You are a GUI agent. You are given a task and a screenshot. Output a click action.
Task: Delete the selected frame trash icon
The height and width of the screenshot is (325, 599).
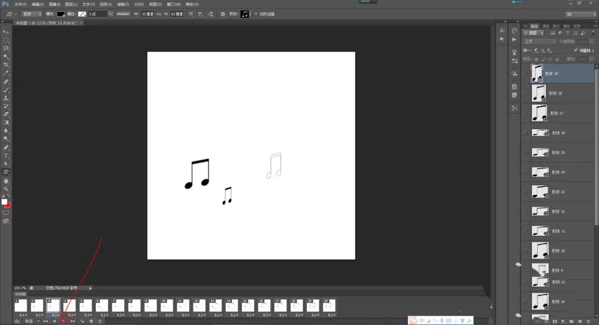(100, 321)
